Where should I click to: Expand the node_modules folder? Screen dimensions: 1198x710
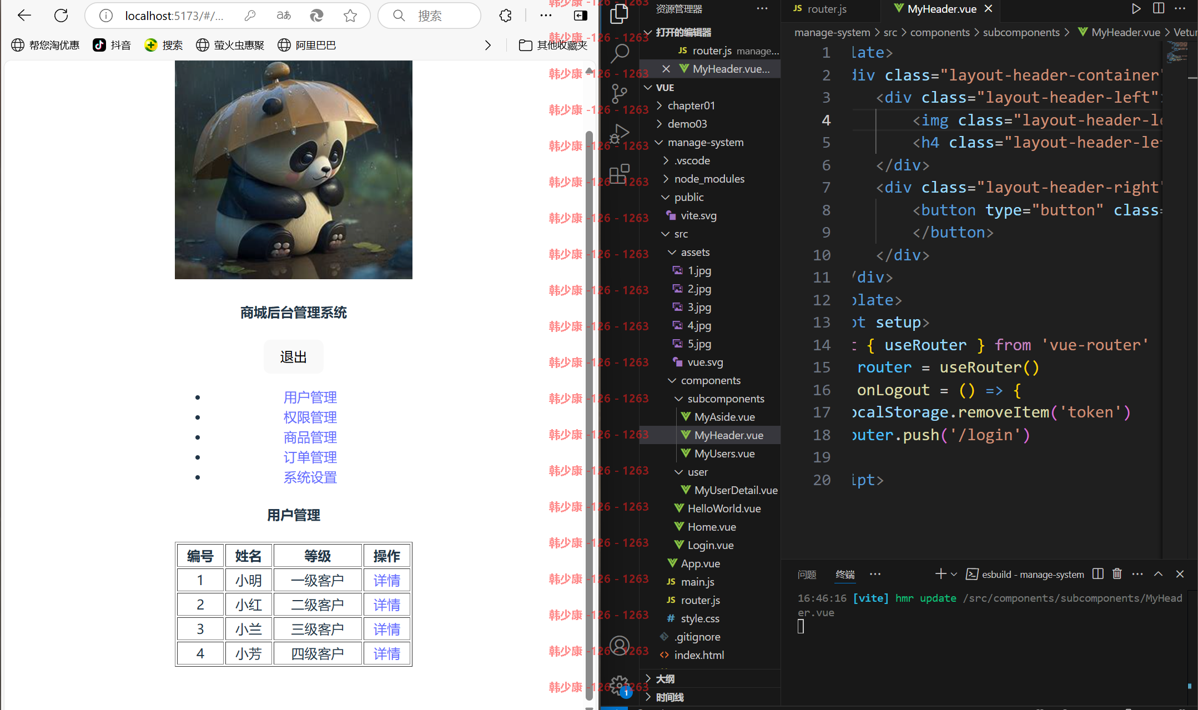point(710,179)
